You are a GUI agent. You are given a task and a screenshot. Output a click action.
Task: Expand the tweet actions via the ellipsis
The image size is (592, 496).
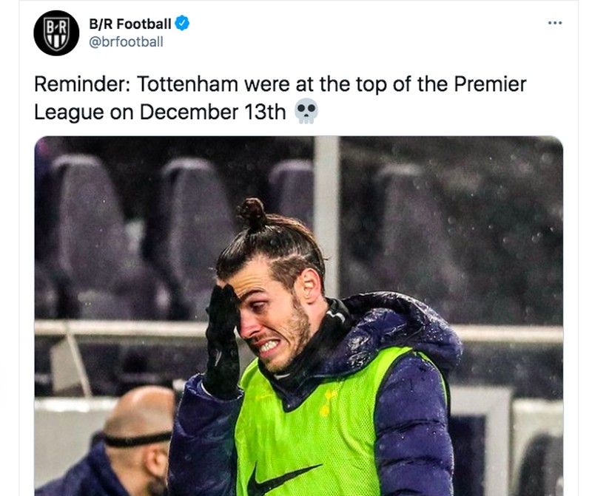554,23
